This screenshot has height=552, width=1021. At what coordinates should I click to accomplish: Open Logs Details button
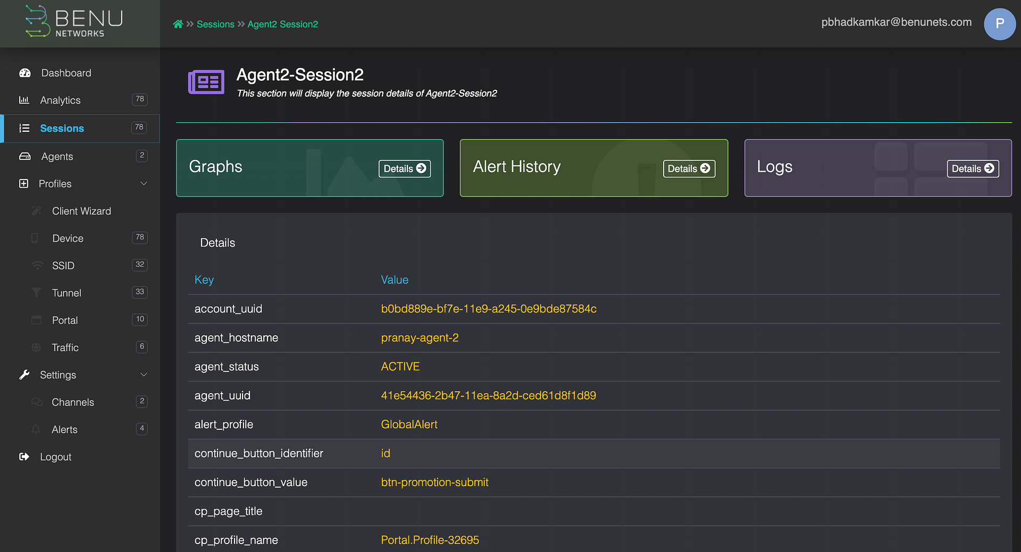coord(973,168)
